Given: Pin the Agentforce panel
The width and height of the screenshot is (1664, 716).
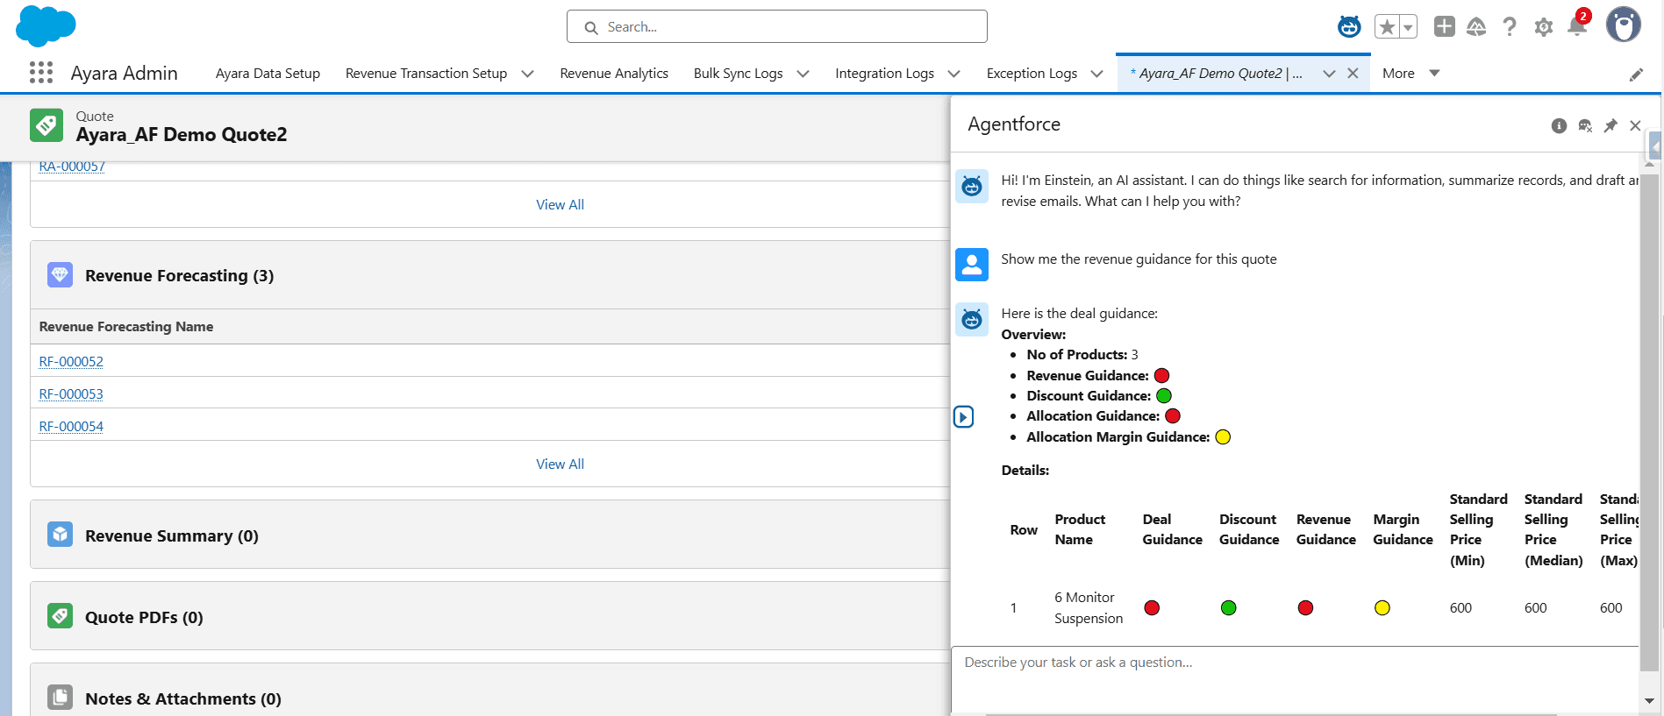Looking at the screenshot, I should (x=1610, y=125).
